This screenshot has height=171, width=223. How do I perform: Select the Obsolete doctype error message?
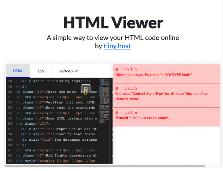pyautogui.click(x=154, y=75)
